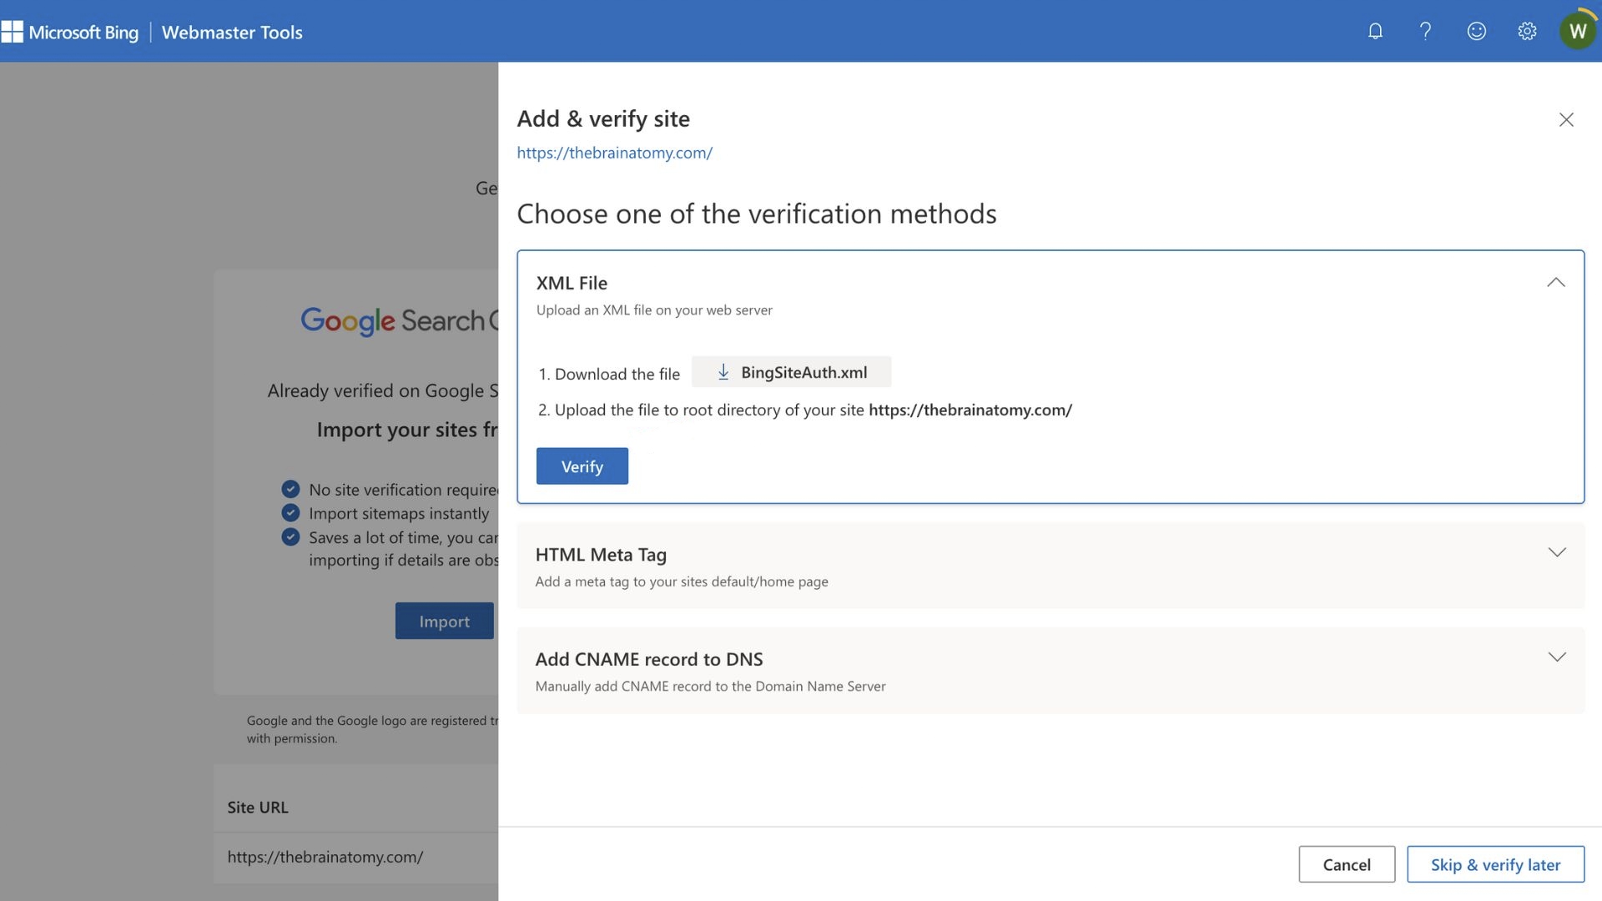Screen dimensions: 1602x901
Task: Click the download arrow icon beside BingSiteAuth.xml
Action: [x=723, y=372]
